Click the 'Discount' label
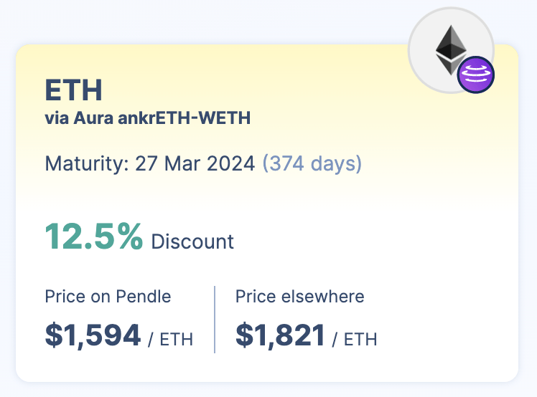This screenshot has width=537, height=397. click(x=192, y=241)
